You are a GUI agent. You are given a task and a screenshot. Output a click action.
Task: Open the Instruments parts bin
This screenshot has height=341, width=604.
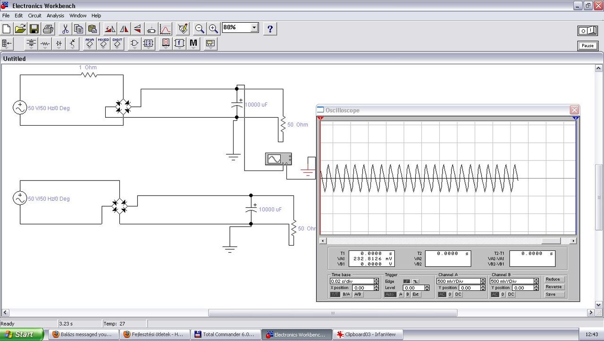point(210,44)
